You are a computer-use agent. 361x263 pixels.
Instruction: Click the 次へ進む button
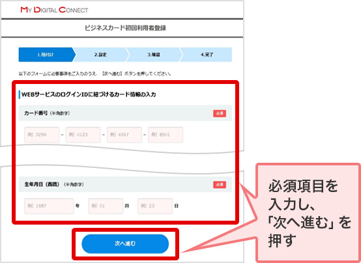(x=125, y=243)
